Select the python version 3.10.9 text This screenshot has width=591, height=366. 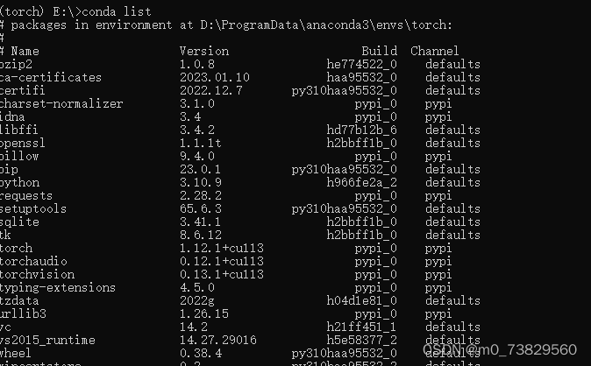201,183
